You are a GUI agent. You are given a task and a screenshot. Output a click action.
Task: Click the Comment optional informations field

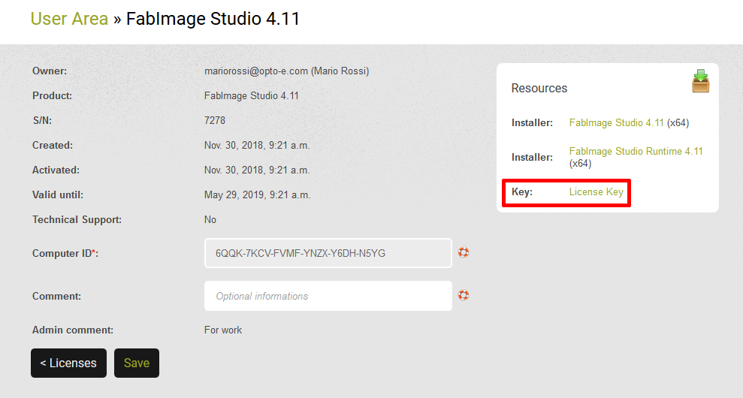point(328,296)
